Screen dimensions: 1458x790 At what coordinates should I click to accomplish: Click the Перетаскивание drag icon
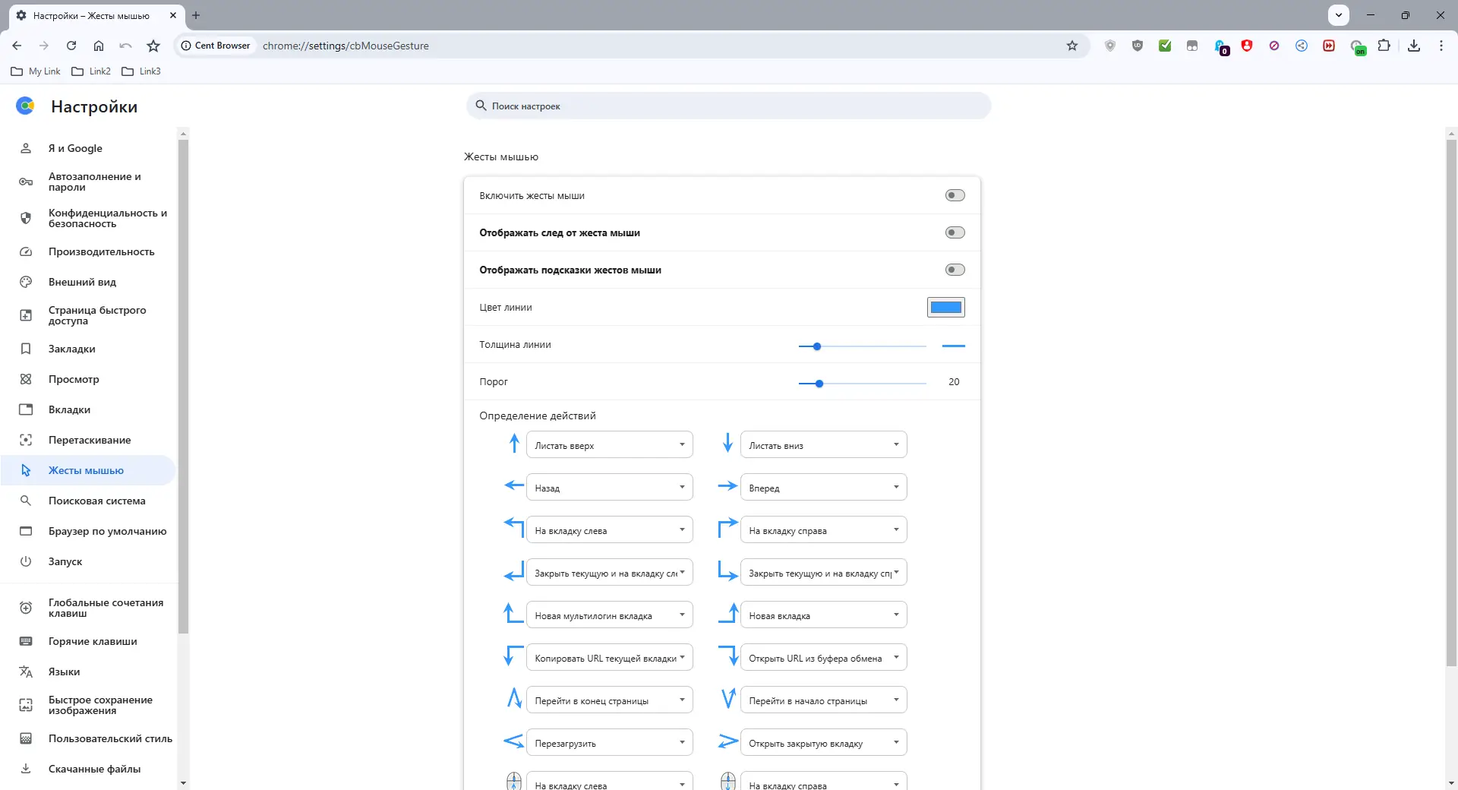26,440
